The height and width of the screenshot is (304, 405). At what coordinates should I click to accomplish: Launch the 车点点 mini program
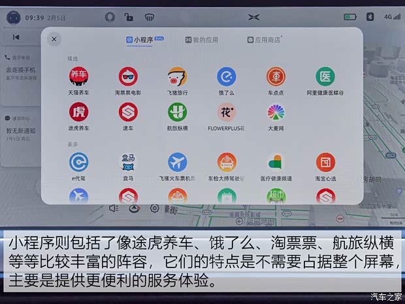point(276,76)
